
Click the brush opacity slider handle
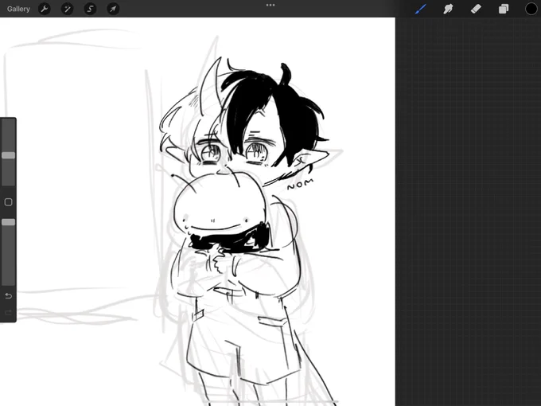pos(8,222)
